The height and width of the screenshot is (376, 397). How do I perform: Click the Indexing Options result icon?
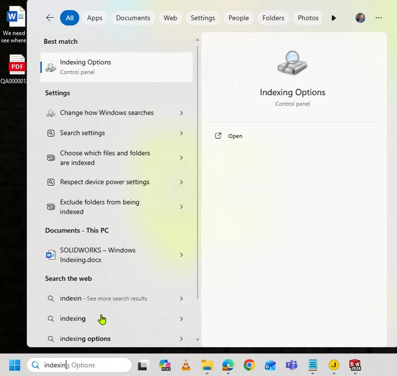51,68
